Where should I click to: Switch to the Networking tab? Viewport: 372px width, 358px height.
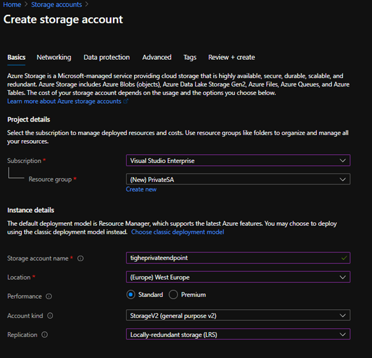point(54,57)
